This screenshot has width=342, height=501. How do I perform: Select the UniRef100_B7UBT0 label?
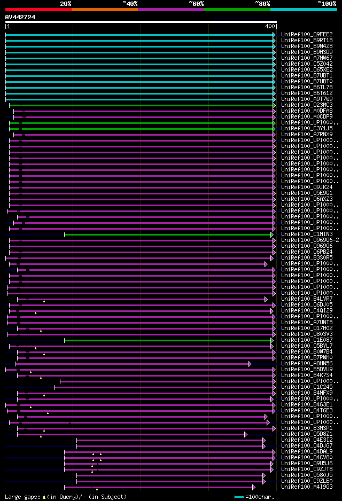[x=307, y=82]
